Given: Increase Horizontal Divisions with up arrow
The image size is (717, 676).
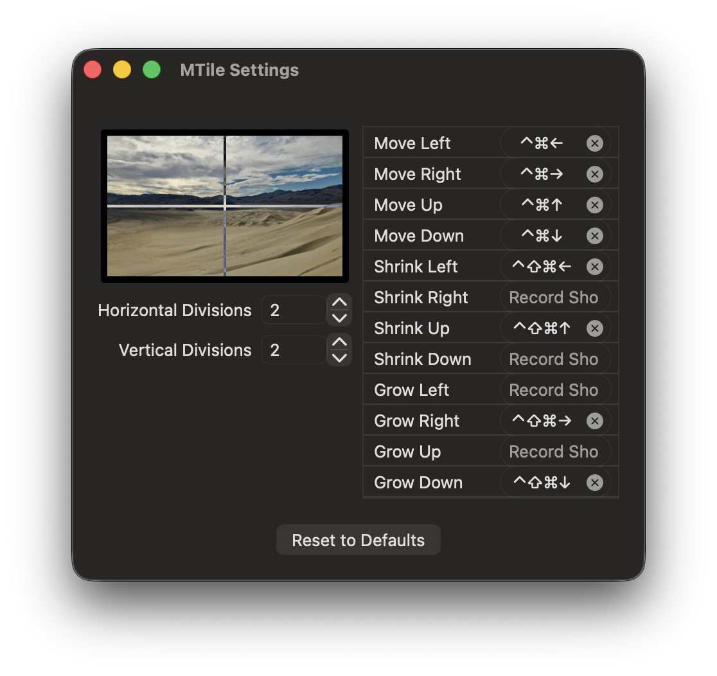Looking at the screenshot, I should tap(339, 303).
